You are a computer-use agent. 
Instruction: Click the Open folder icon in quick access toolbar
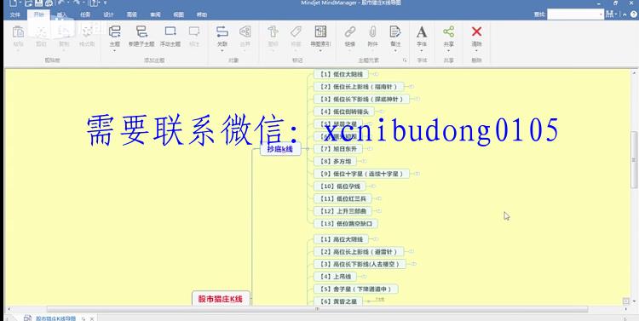[x=28, y=3]
